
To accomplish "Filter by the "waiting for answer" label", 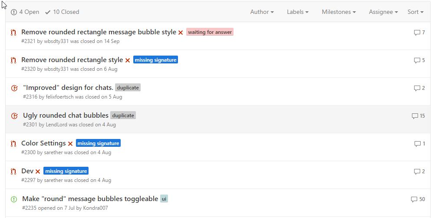I will 210,32.
